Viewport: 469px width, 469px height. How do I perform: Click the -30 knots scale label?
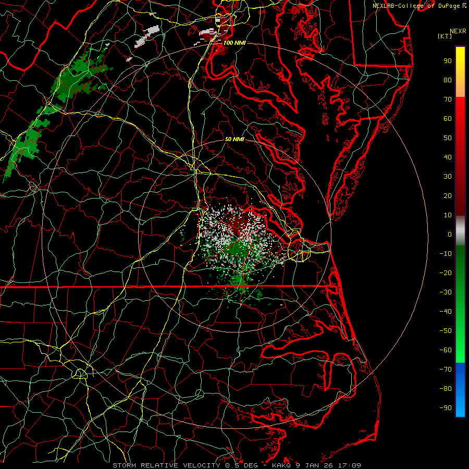[x=446, y=292]
